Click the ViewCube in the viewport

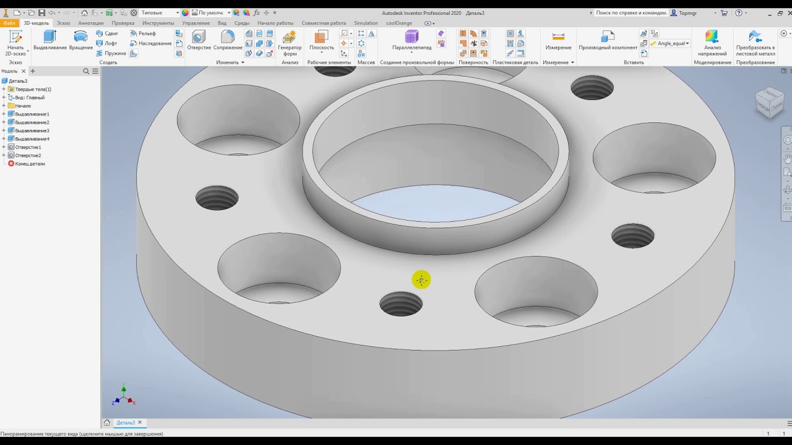coord(769,103)
